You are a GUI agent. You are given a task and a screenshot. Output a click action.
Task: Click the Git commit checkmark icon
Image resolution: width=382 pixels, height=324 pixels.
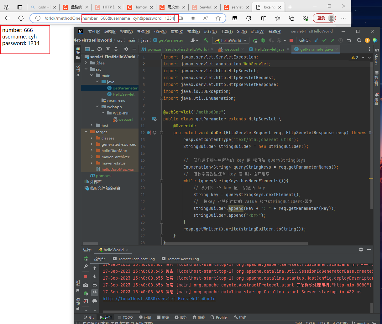[x=324, y=40]
